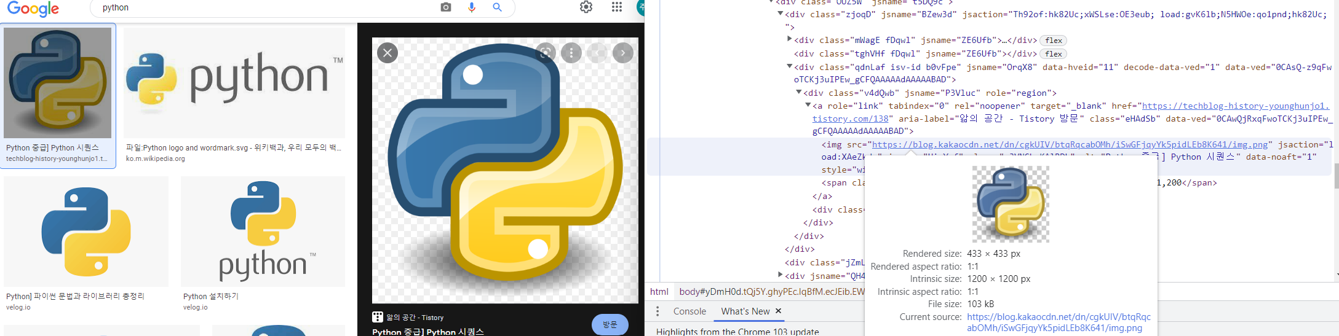The image size is (1339, 336).
Task: Open DevTools drawer three-dot menu
Action: point(658,311)
